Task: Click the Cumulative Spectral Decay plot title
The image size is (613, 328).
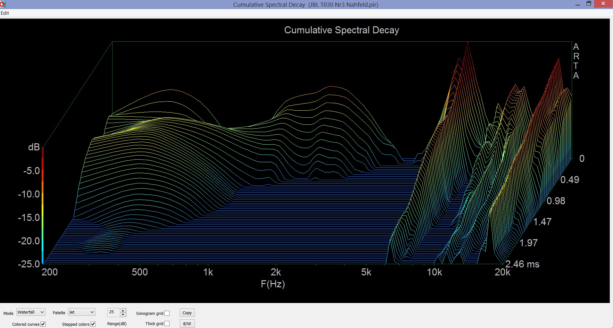Action: point(342,30)
